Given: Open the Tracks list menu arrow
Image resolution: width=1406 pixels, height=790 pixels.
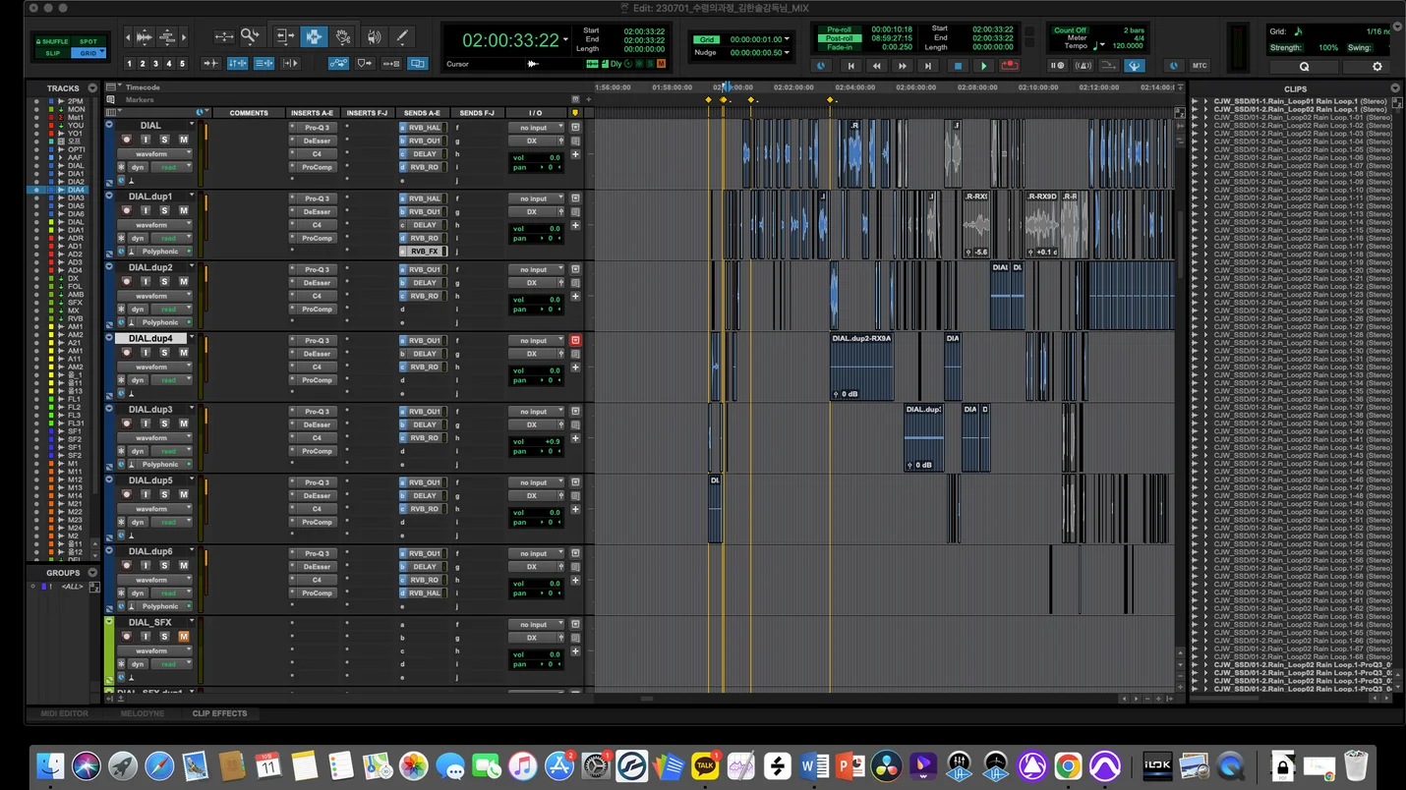Looking at the screenshot, I should tap(92, 88).
